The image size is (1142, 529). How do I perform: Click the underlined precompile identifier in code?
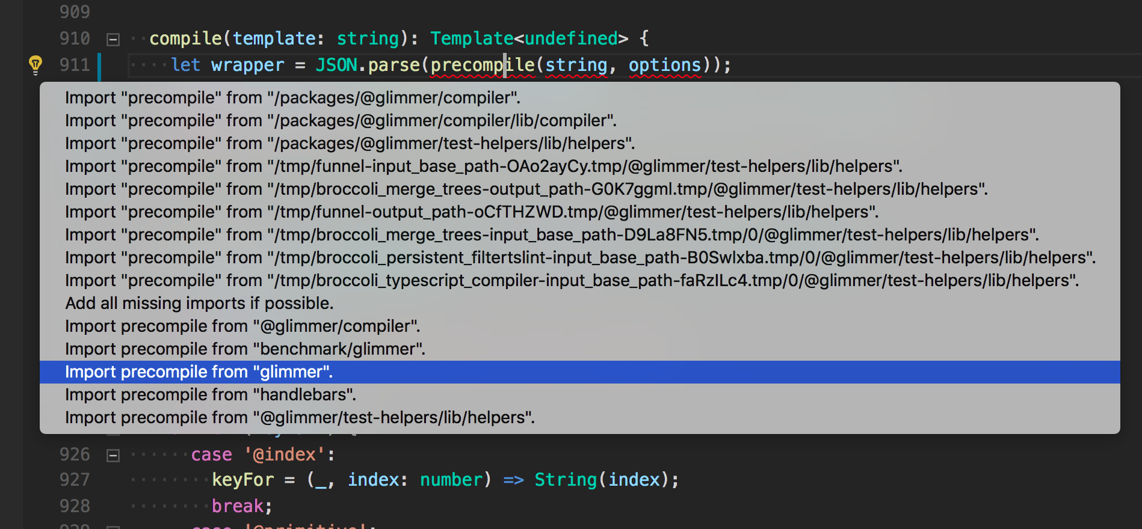pyautogui.click(x=483, y=65)
